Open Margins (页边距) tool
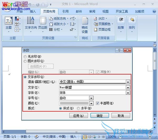 [x=43, y=24]
